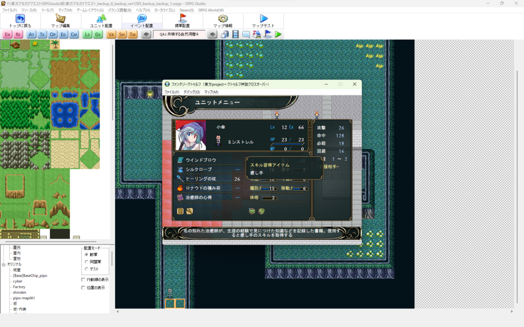Select 治癒師の心得 item in unit menu

click(x=209, y=197)
